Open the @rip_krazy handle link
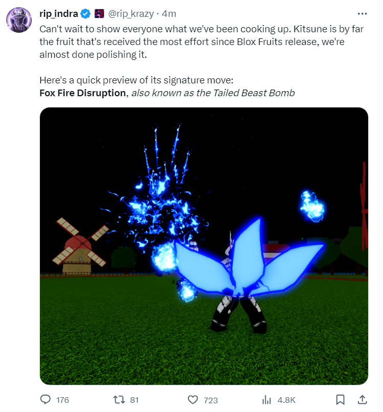This screenshot has width=383, height=412. [131, 14]
